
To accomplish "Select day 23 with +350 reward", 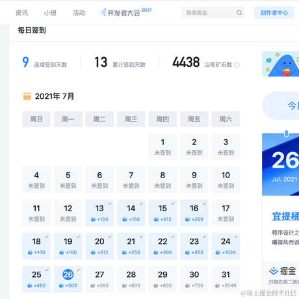I will tap(194, 246).
